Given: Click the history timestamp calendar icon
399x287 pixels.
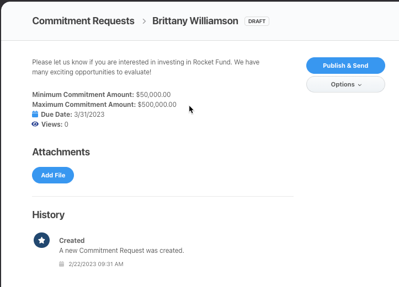Looking at the screenshot, I should 62,264.
